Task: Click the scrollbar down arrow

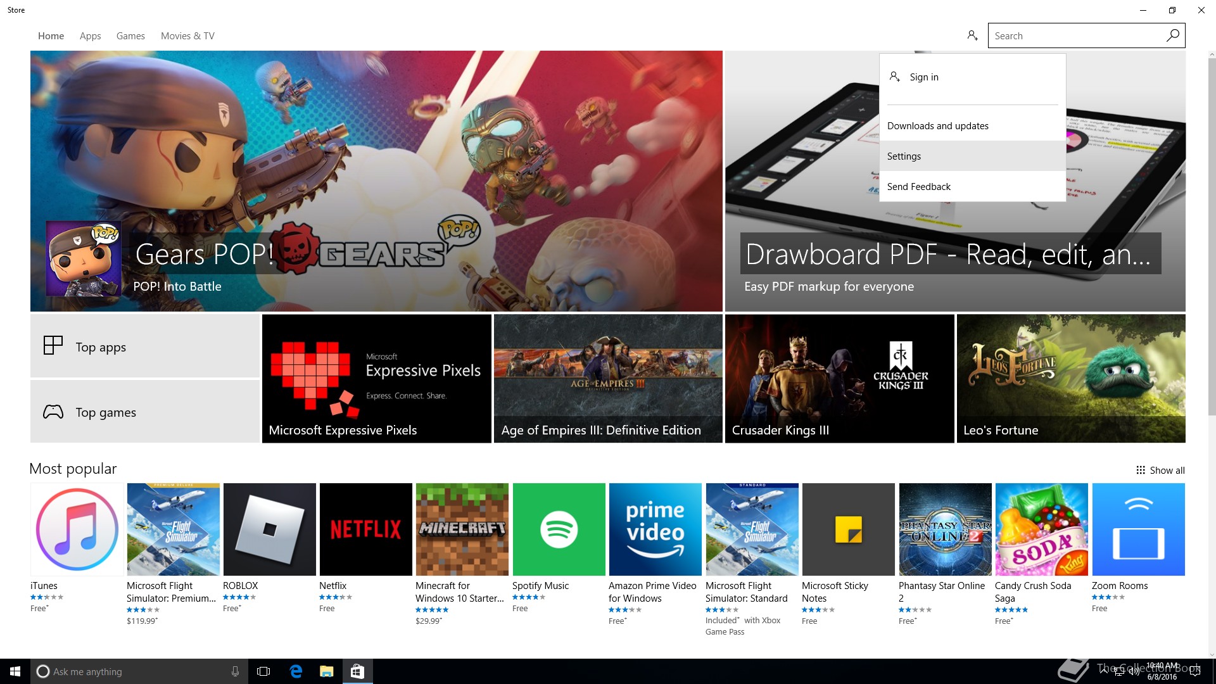Action: coord(1212,654)
